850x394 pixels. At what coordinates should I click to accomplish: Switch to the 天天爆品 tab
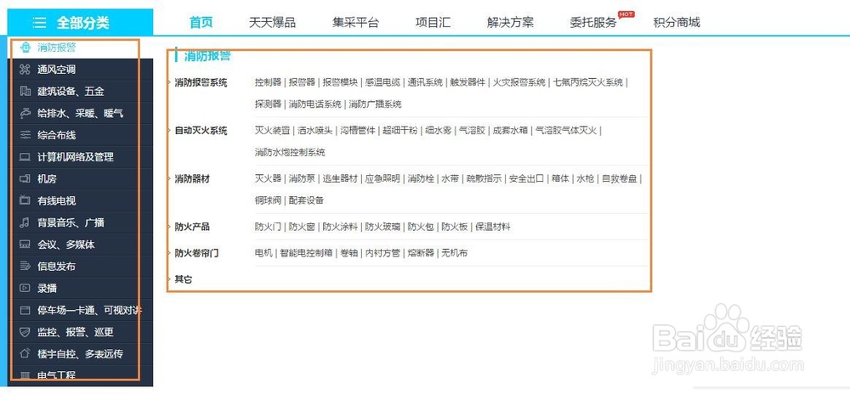tap(272, 22)
